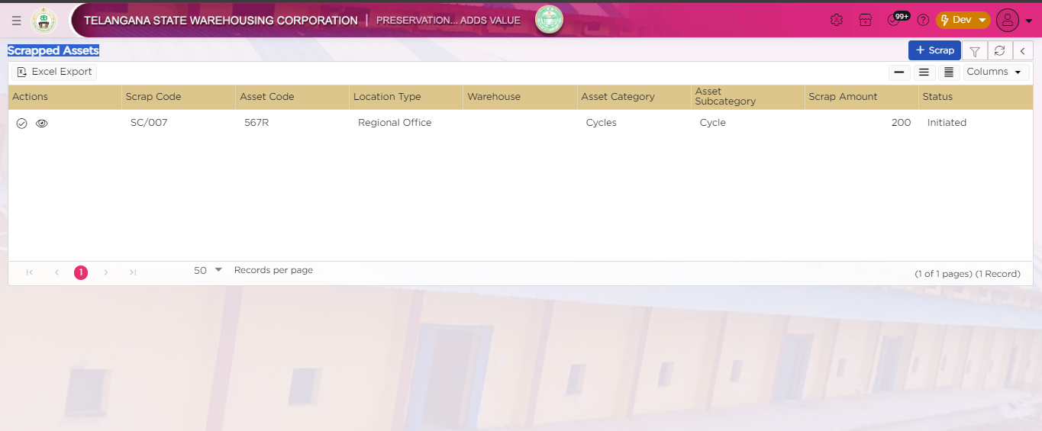The image size is (1042, 431).
Task: Click the Initiated status cell
Action: pos(947,123)
